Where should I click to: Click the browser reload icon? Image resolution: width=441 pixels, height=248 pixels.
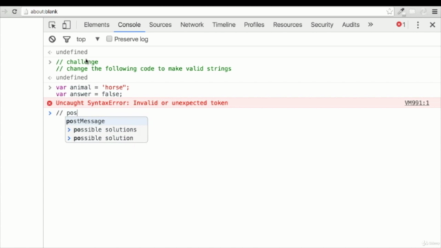(x=14, y=12)
